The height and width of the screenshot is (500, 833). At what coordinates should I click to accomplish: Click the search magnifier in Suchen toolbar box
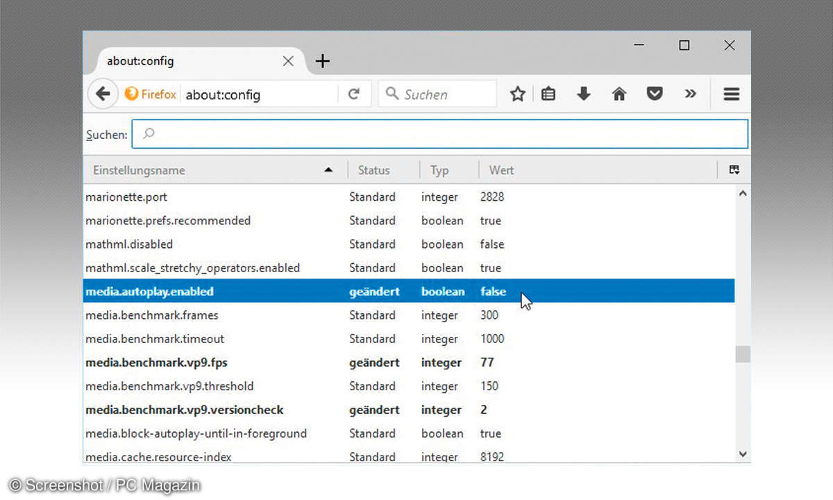392,94
